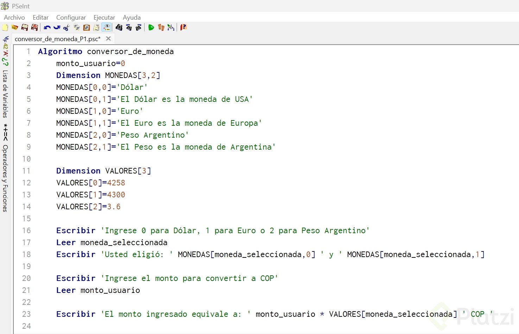Click line number 1 in the gutter
519x334 pixels.
coord(29,52)
